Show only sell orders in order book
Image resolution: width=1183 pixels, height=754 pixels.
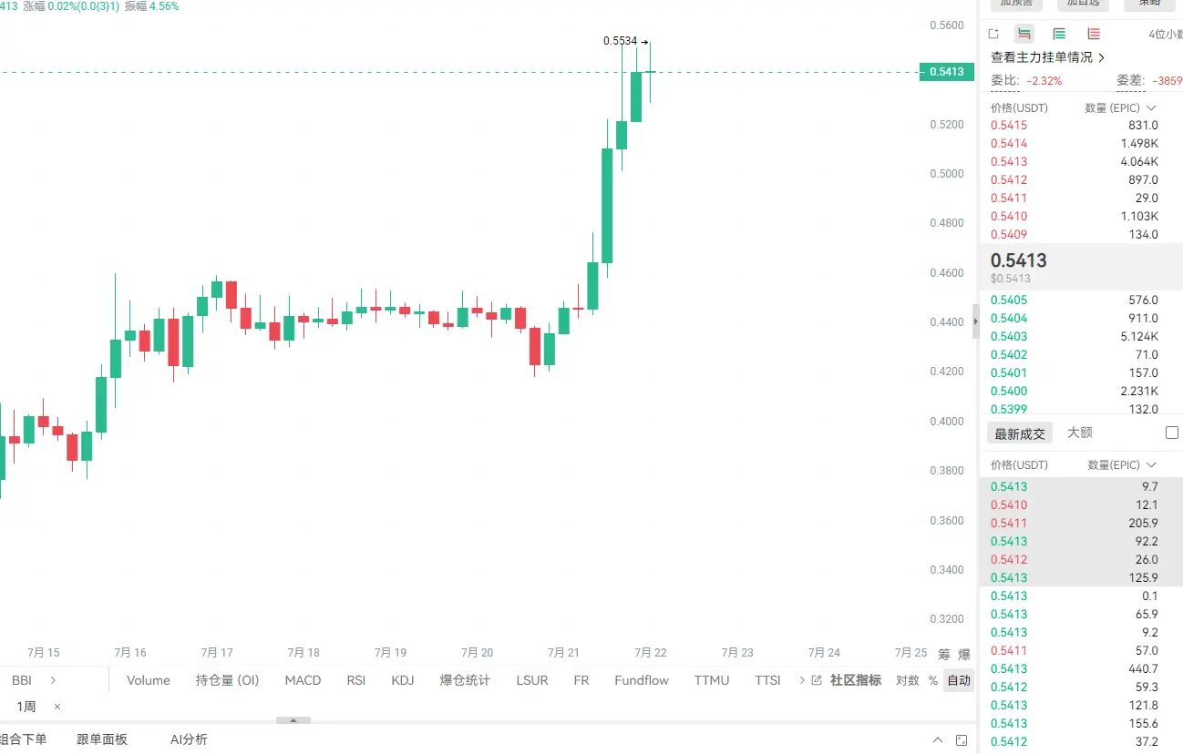[1094, 34]
